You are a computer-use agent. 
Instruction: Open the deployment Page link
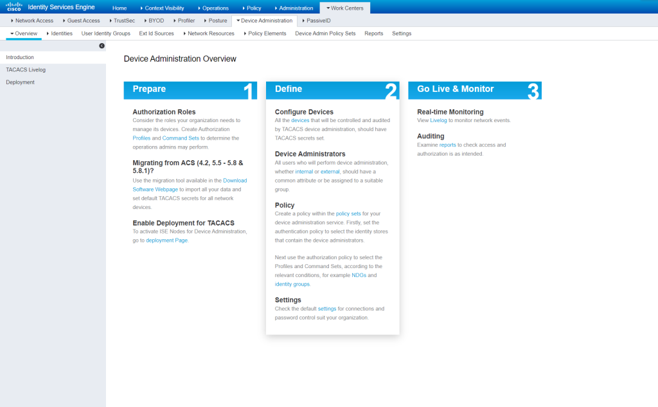click(167, 240)
